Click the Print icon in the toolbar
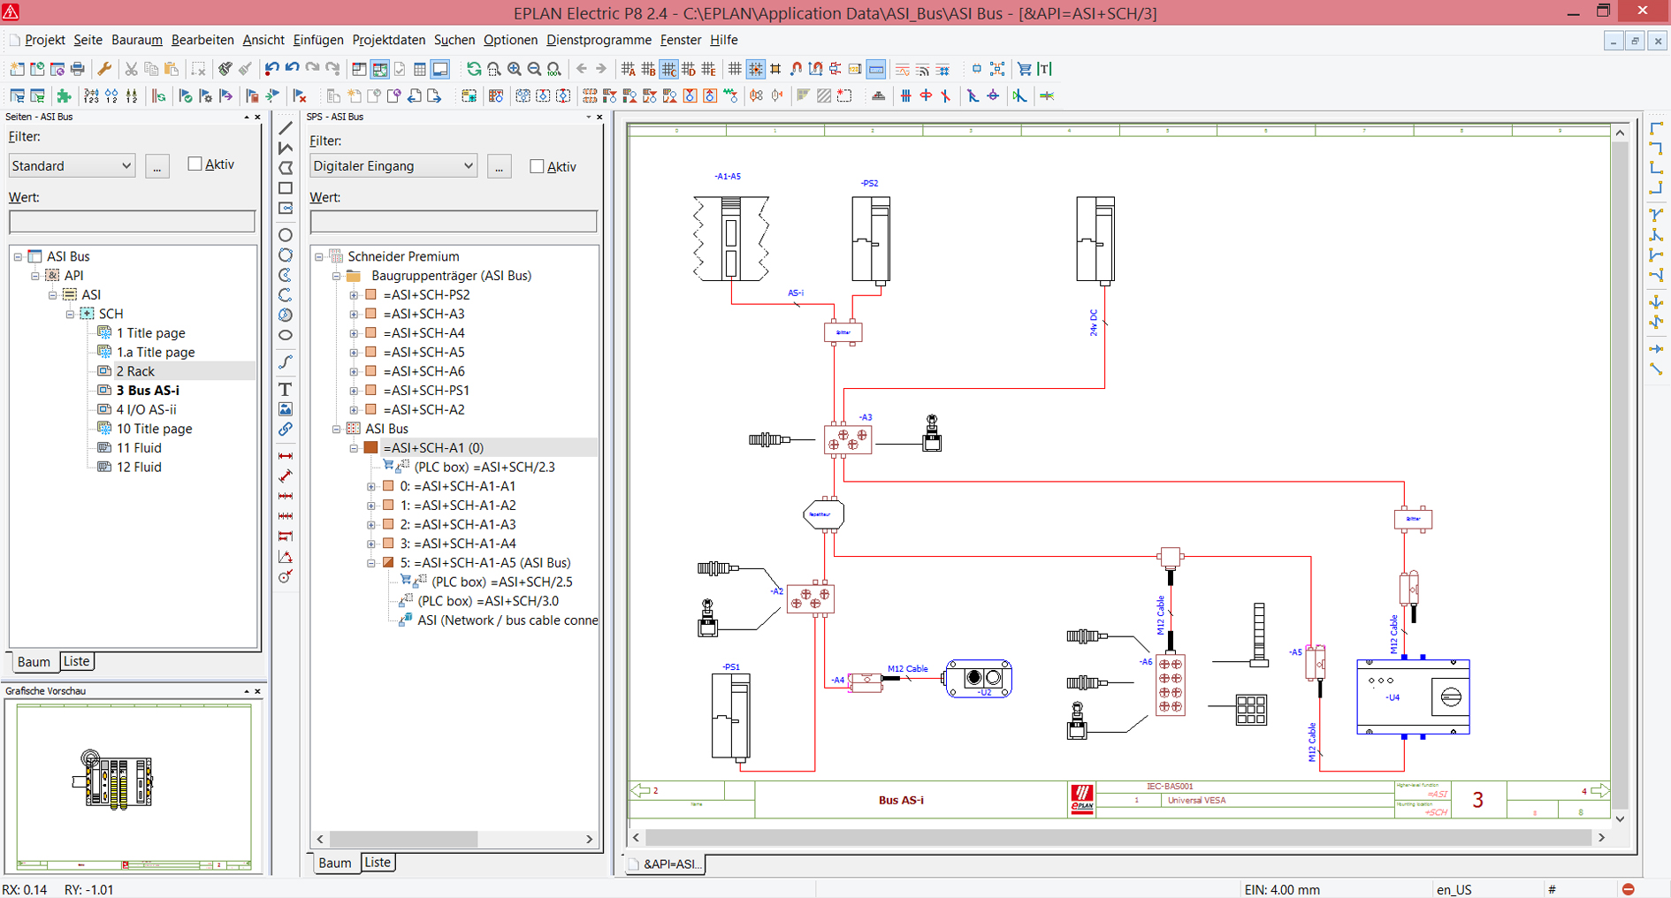Viewport: 1671px width, 898px height. (x=78, y=68)
